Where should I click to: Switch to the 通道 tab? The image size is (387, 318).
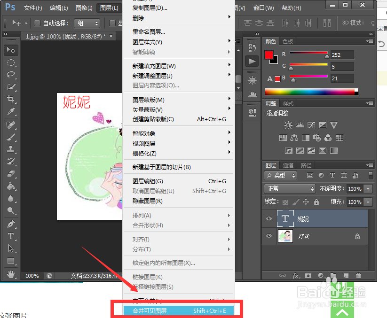pos(289,165)
